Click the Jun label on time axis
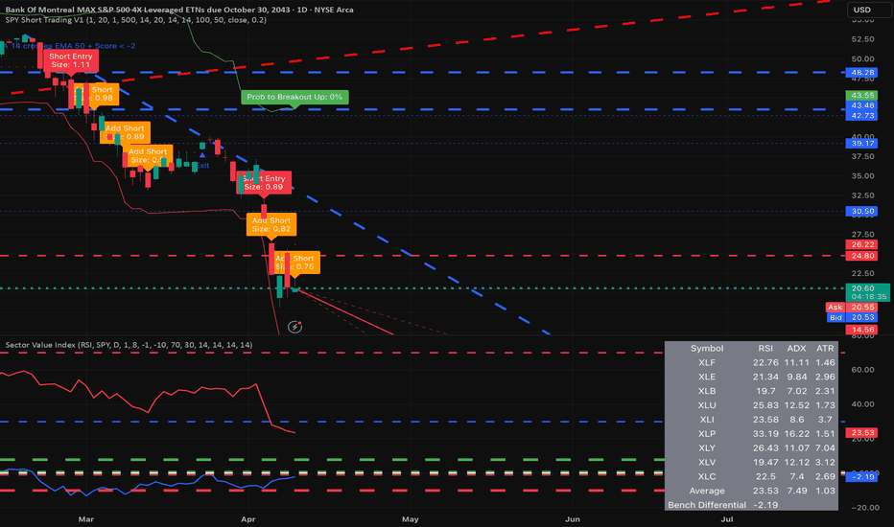 (x=573, y=519)
